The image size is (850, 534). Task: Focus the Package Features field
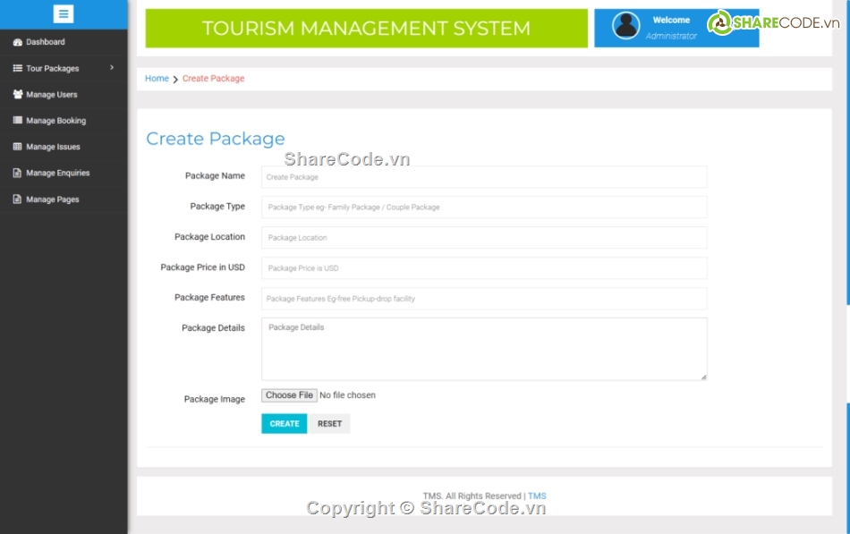[x=484, y=299]
